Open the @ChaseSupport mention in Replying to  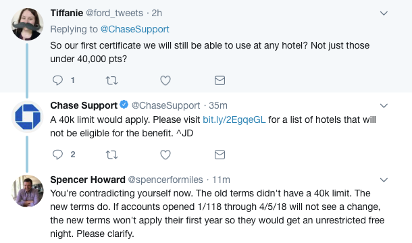click(x=135, y=29)
